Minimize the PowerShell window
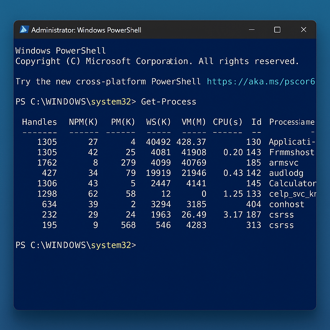 [252, 30]
